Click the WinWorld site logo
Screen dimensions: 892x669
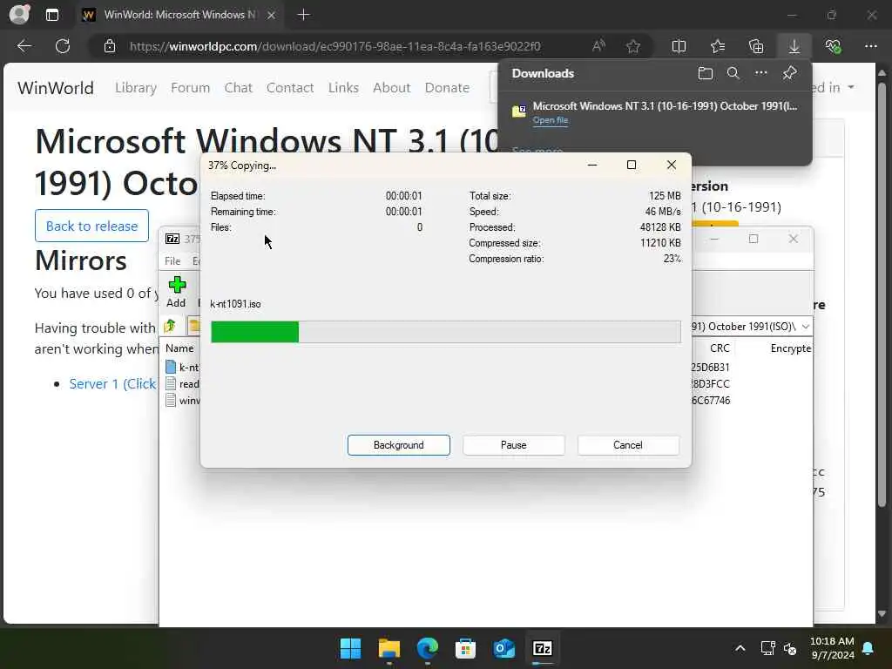click(56, 88)
